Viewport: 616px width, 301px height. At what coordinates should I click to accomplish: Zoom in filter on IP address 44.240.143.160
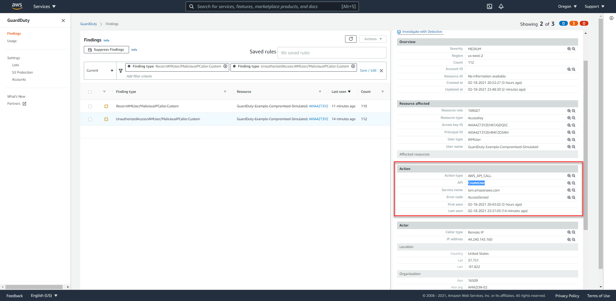coord(569,240)
